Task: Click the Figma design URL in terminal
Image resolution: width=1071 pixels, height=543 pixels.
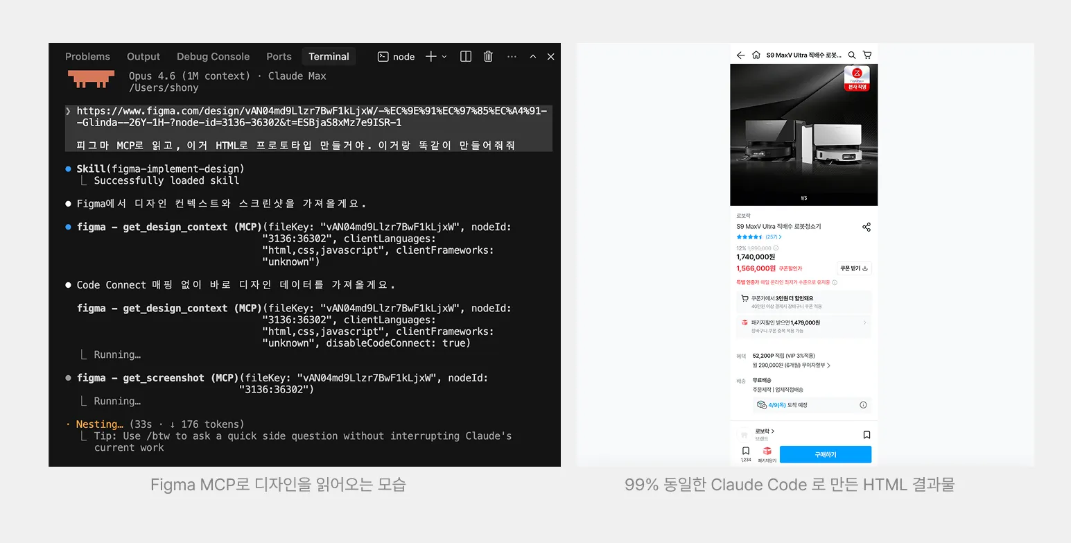Action: 312,117
